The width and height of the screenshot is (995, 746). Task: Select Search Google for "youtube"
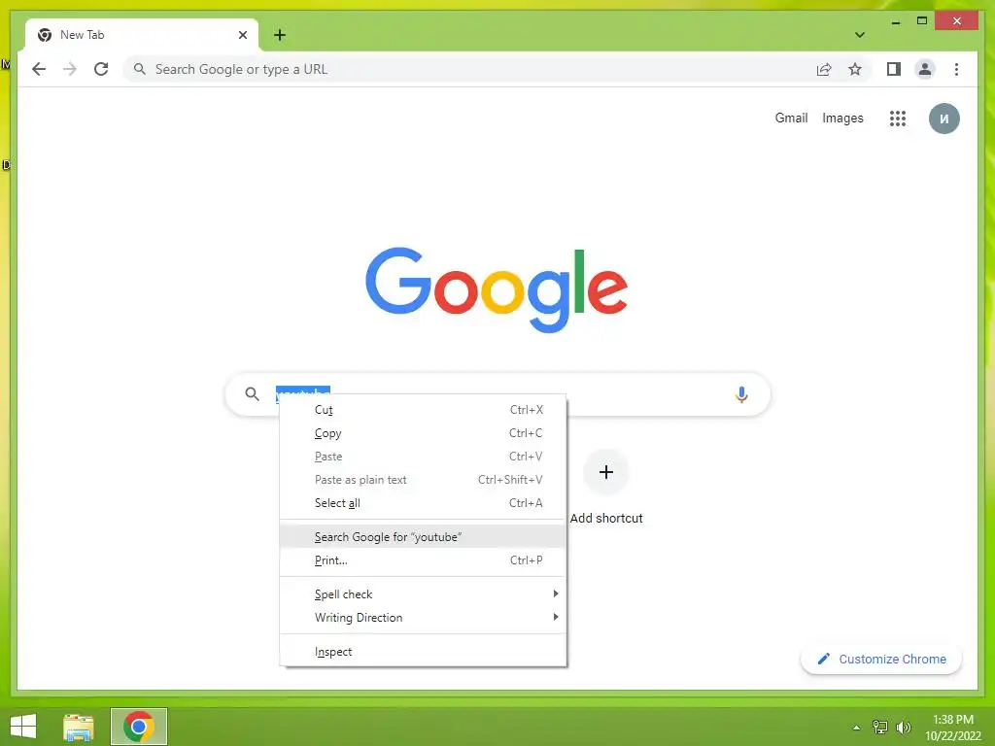(x=423, y=536)
